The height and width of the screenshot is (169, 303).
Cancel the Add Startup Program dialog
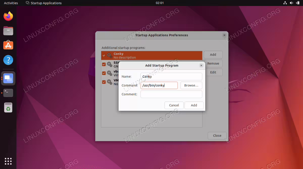[x=174, y=105]
